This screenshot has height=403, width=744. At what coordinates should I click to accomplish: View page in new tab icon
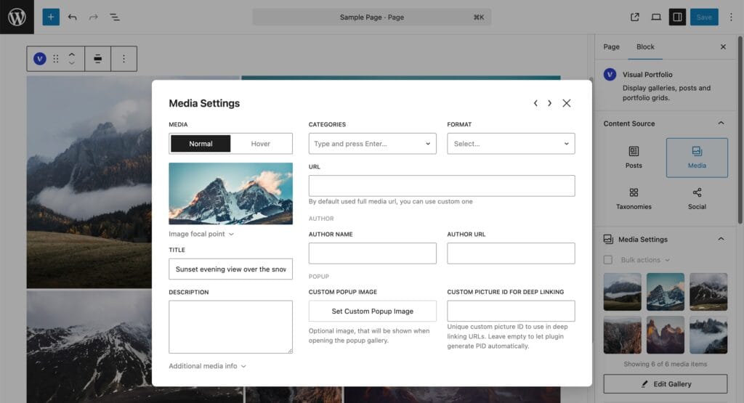[634, 17]
